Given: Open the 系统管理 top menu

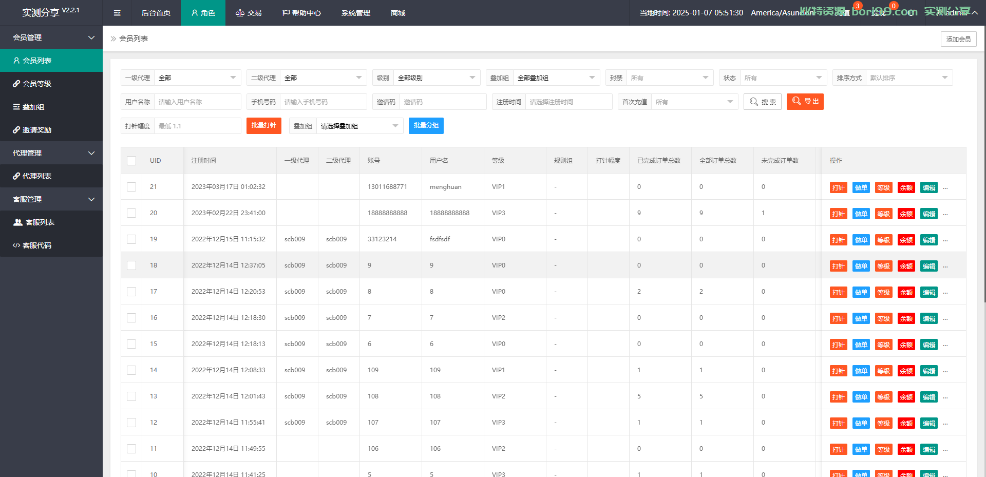Looking at the screenshot, I should [356, 13].
